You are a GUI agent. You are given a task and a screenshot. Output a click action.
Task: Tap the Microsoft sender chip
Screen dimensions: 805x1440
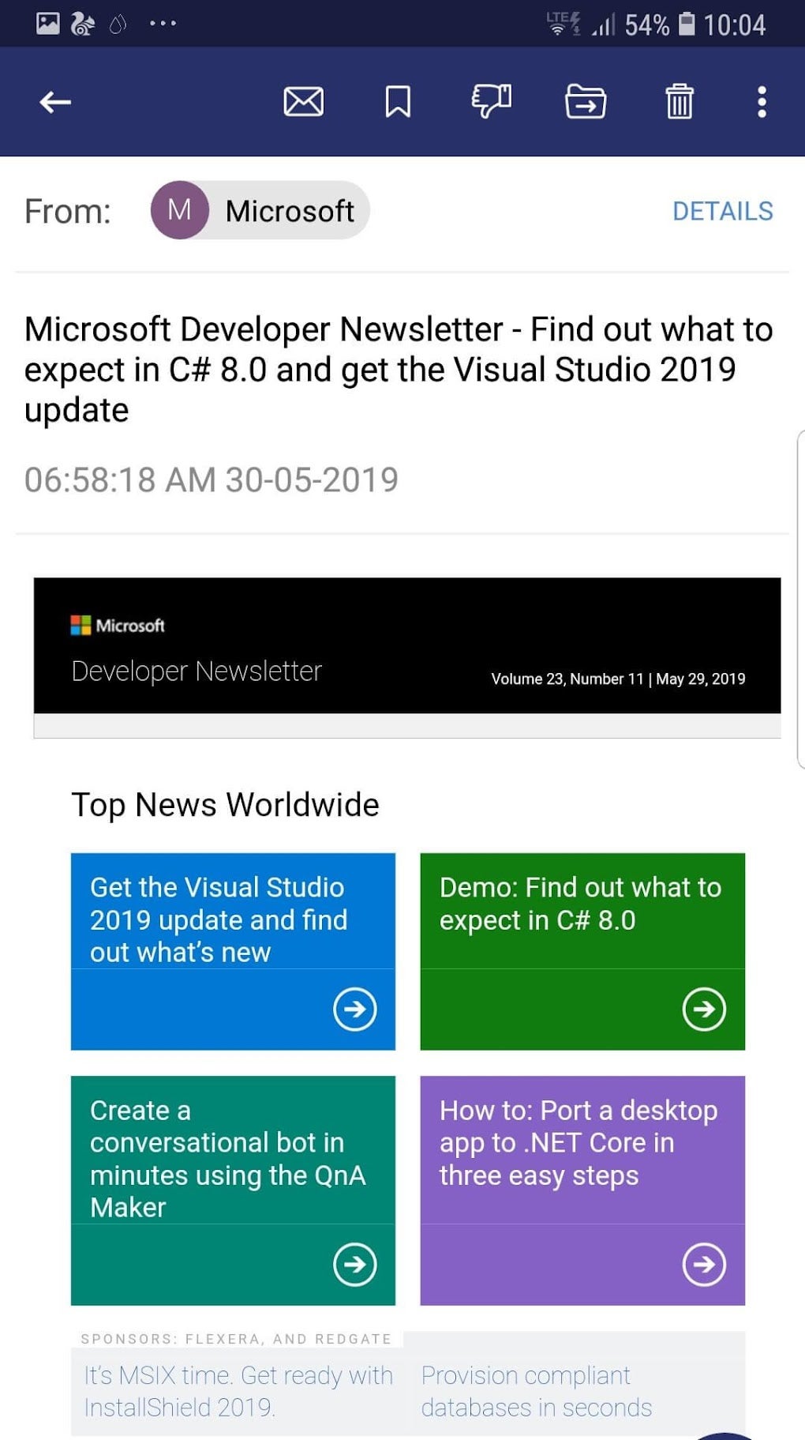tap(260, 210)
